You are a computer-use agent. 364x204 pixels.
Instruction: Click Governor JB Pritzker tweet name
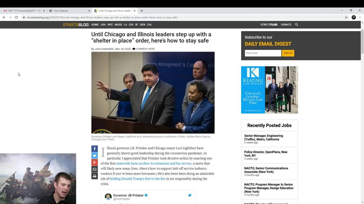[128, 195]
